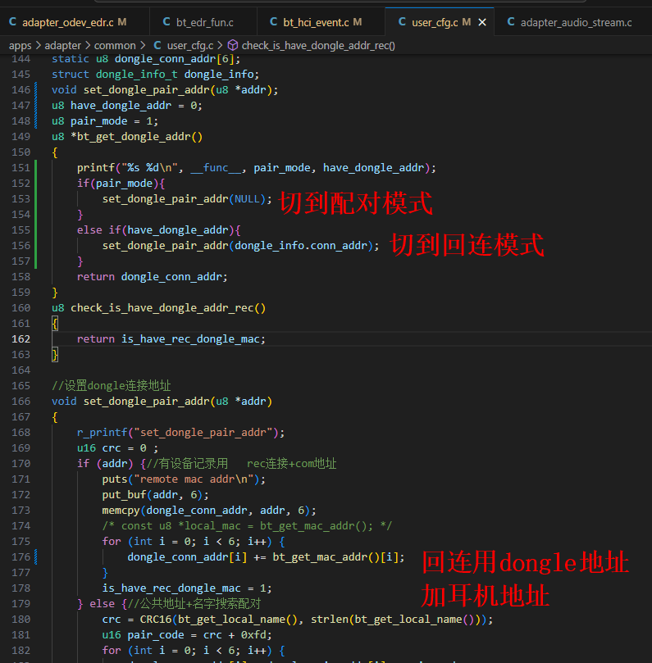This screenshot has width=652, height=663.
Task: Click 'memcpy(dongle_conn_addr, addr, 6);' line
Action: [x=209, y=511]
